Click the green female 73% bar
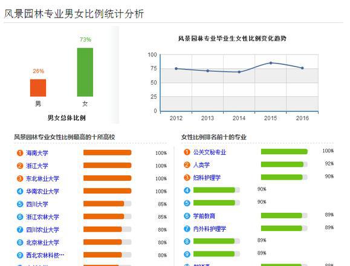The image size is (350, 266). point(85,72)
